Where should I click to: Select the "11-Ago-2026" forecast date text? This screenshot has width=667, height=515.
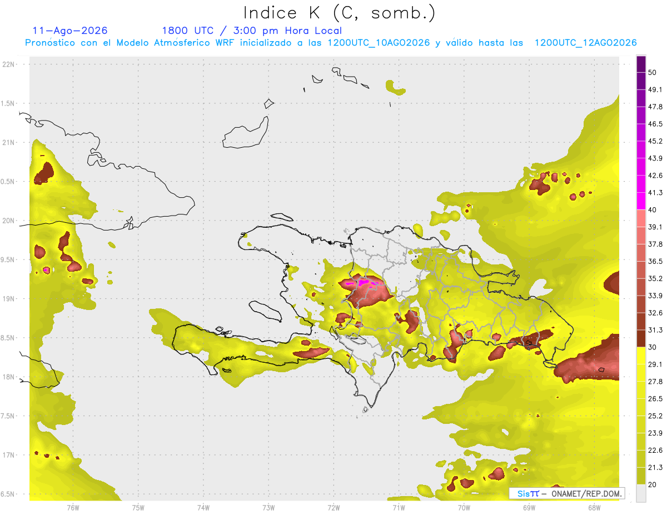point(70,31)
